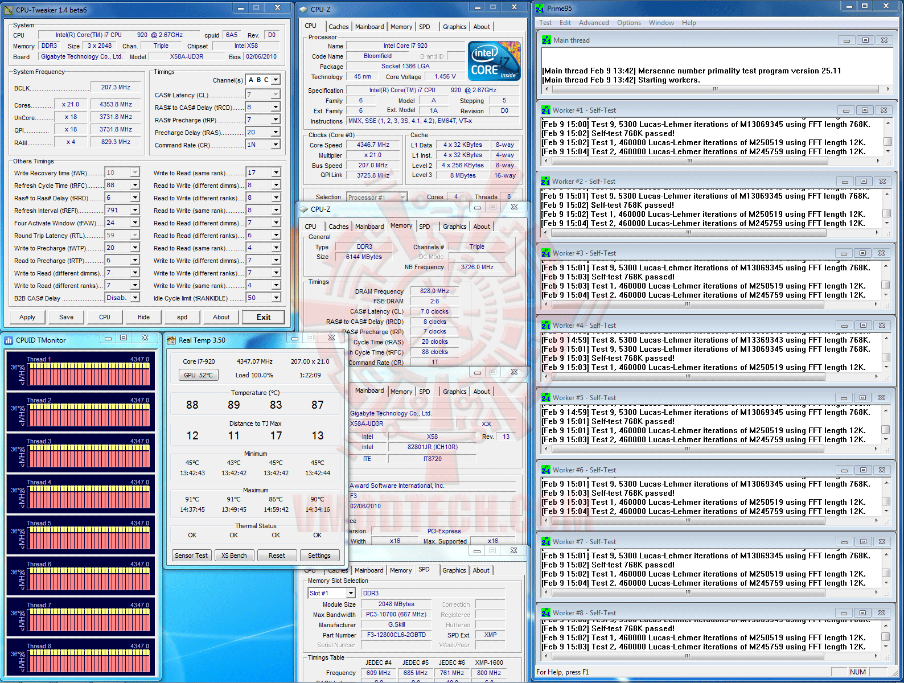The image size is (904, 683).
Task: Open the Advanced menu in Prime95
Action: 593,23
